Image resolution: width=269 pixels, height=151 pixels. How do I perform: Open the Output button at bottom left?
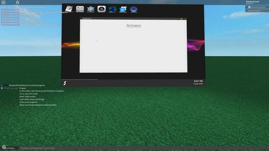tap(9, 148)
